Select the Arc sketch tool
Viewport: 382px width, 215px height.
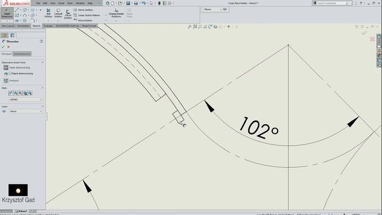[x=24, y=16]
